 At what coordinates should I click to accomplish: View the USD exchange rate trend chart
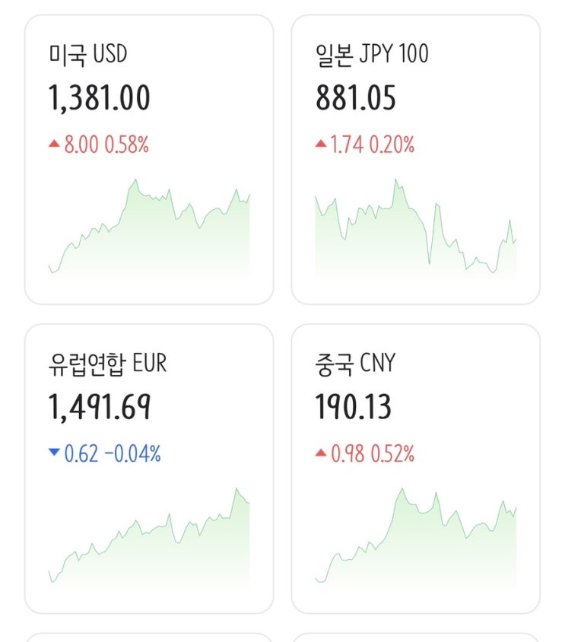149,228
